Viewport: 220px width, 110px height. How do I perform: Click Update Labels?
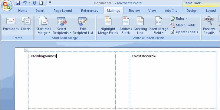[x=184, y=32]
